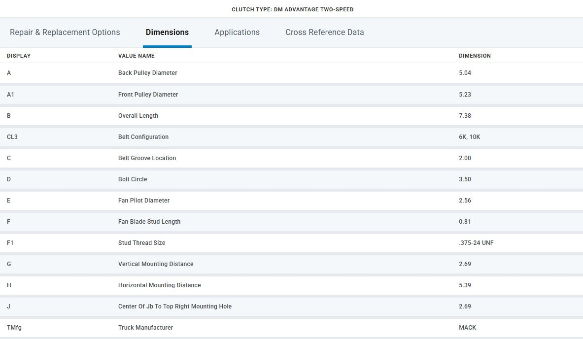Select the Vertical Mounting Distance label

click(156, 264)
